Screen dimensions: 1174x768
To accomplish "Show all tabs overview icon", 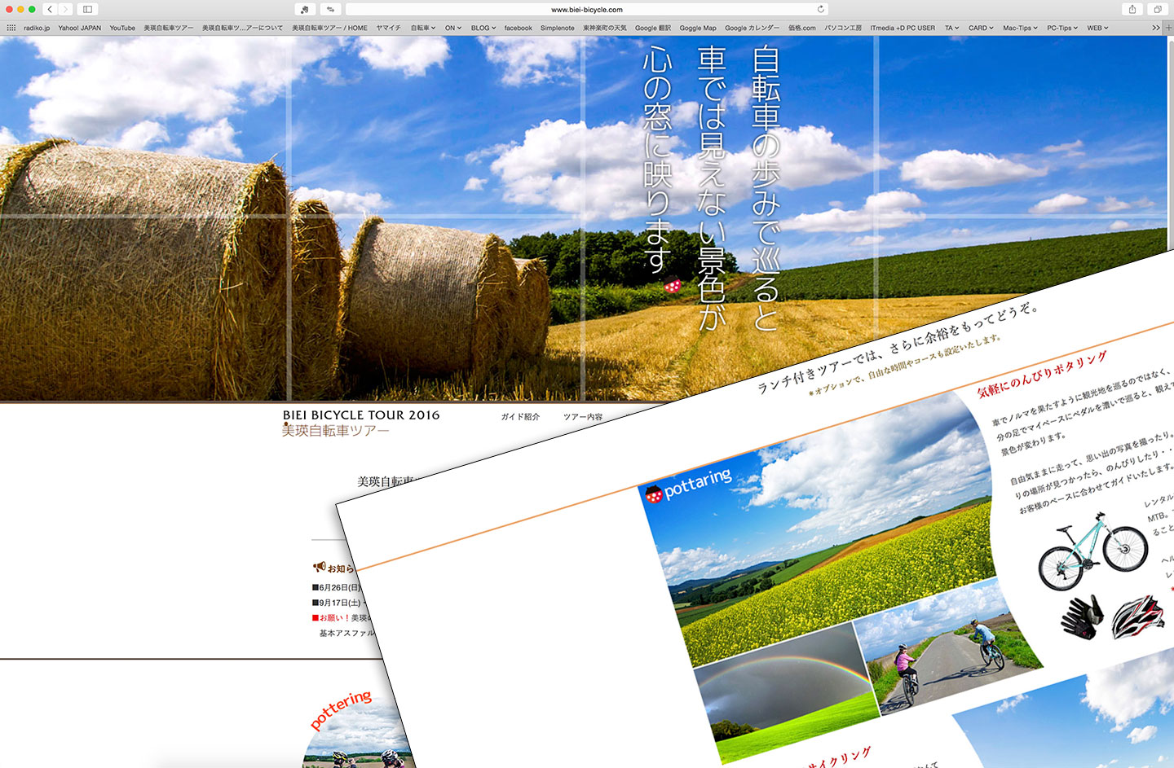I will (1157, 9).
